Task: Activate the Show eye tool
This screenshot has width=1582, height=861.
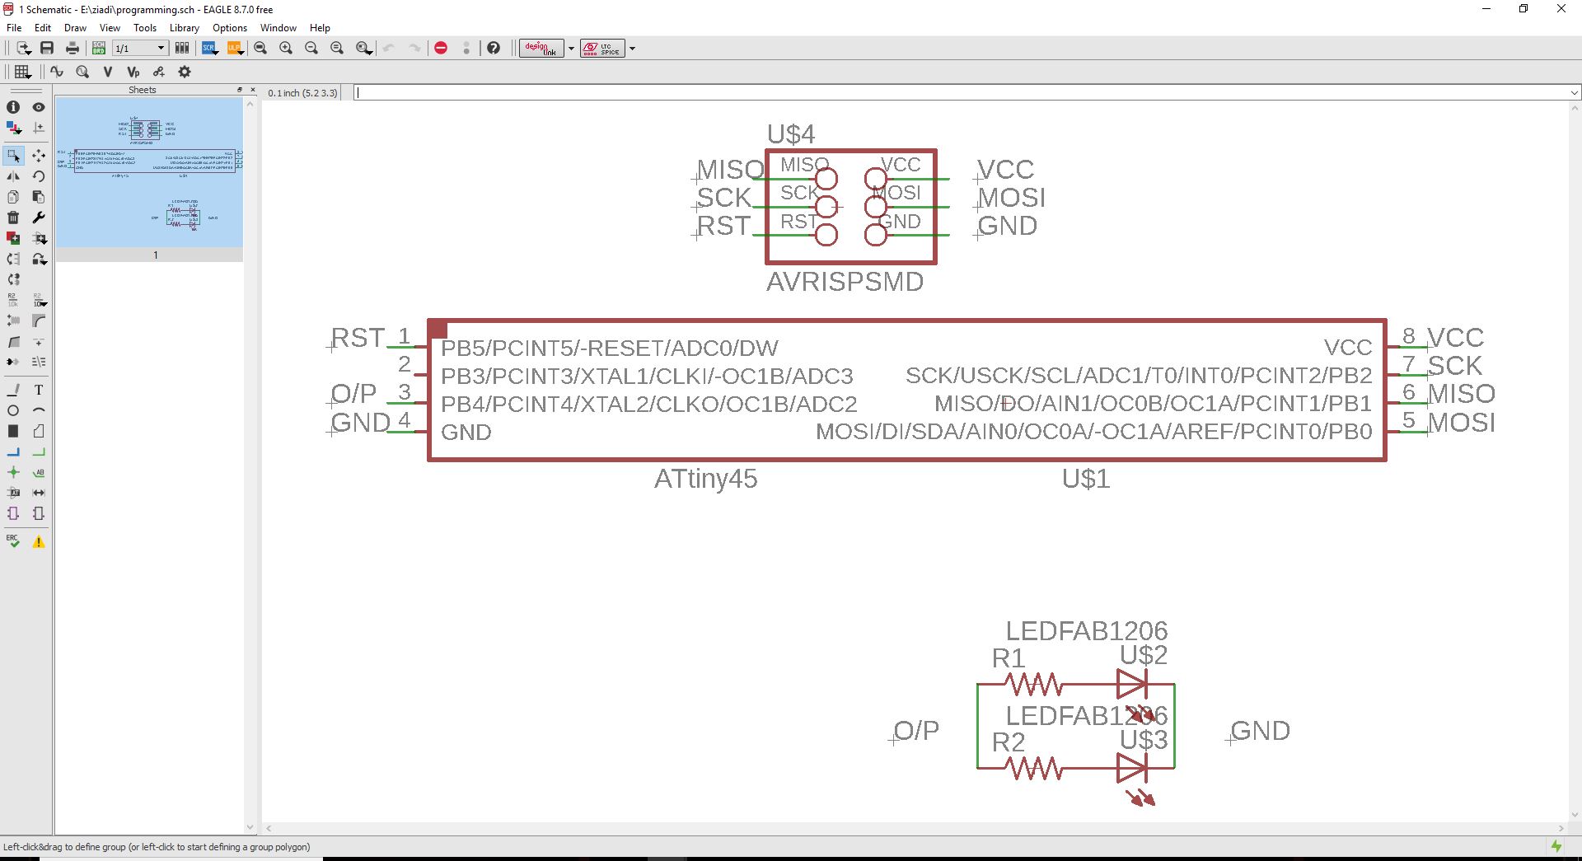Action: [x=38, y=107]
